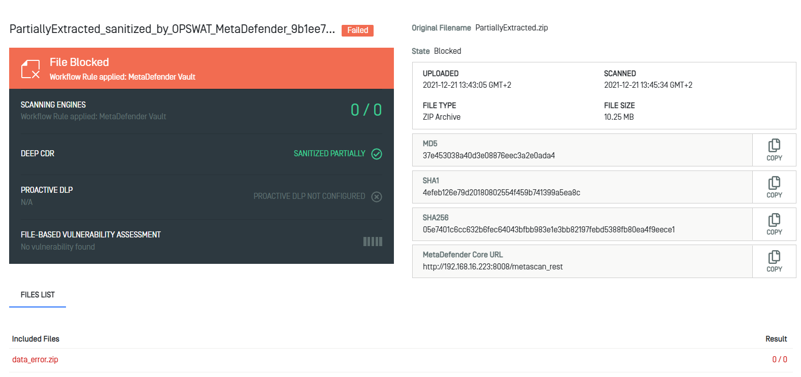
Task: Click the Deep CDR row label
Action: [38, 153]
